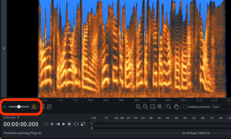Select the Zoom tool magnifier
The image size is (231, 139).
click(169, 107)
